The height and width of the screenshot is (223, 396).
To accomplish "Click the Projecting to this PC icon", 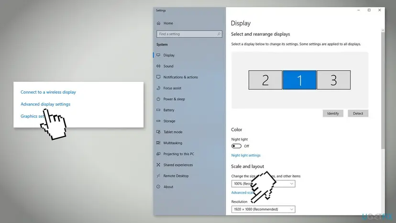I will pyautogui.click(x=158, y=154).
